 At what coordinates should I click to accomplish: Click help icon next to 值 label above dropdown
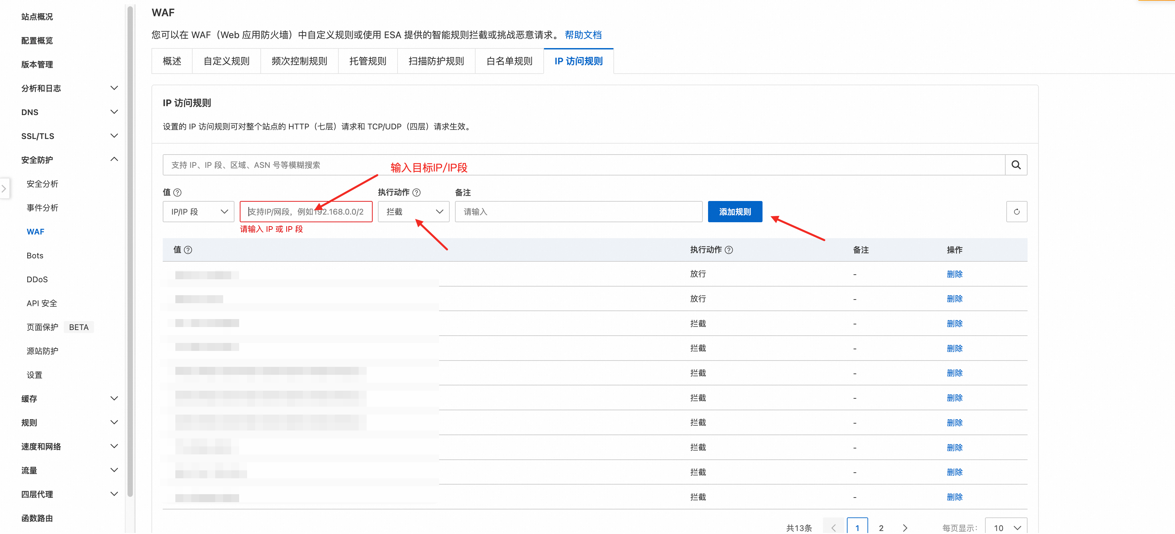177,193
